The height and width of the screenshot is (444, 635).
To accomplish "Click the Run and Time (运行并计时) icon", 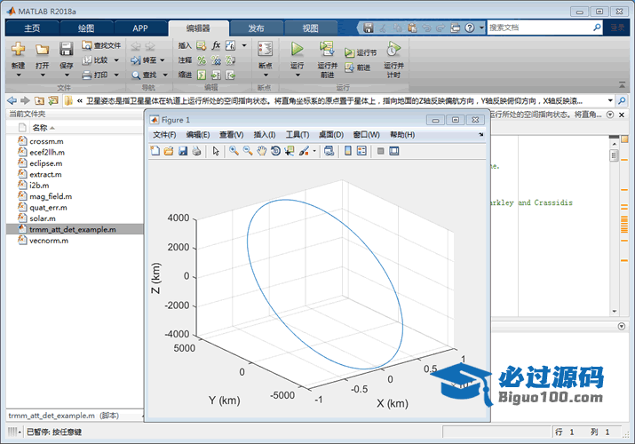I will pyautogui.click(x=393, y=49).
